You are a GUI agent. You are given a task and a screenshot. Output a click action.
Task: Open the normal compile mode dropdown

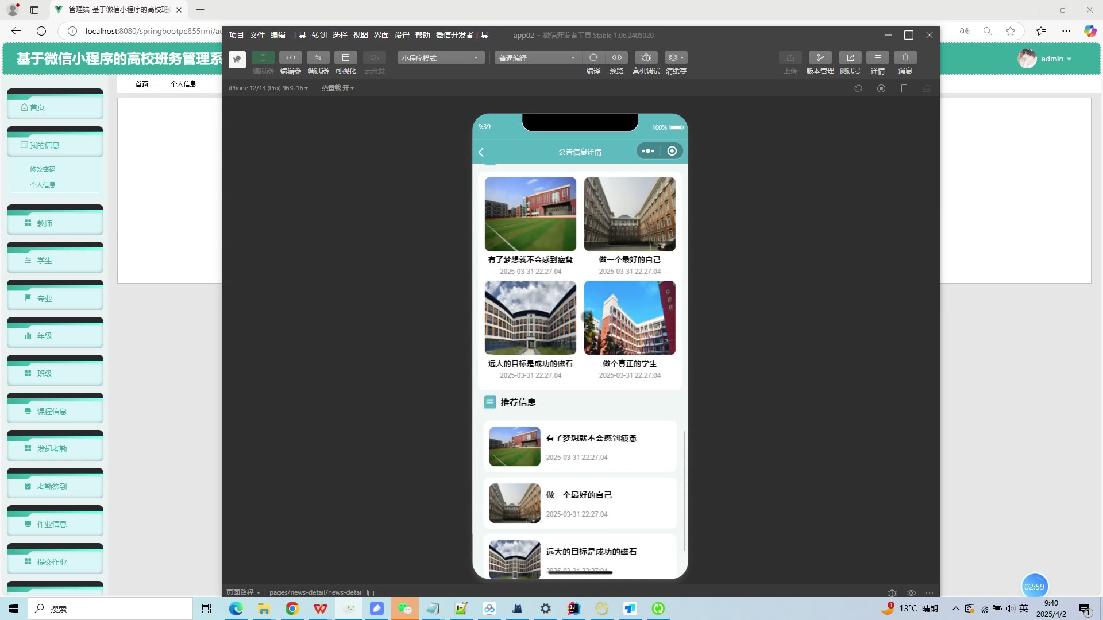[x=537, y=58]
